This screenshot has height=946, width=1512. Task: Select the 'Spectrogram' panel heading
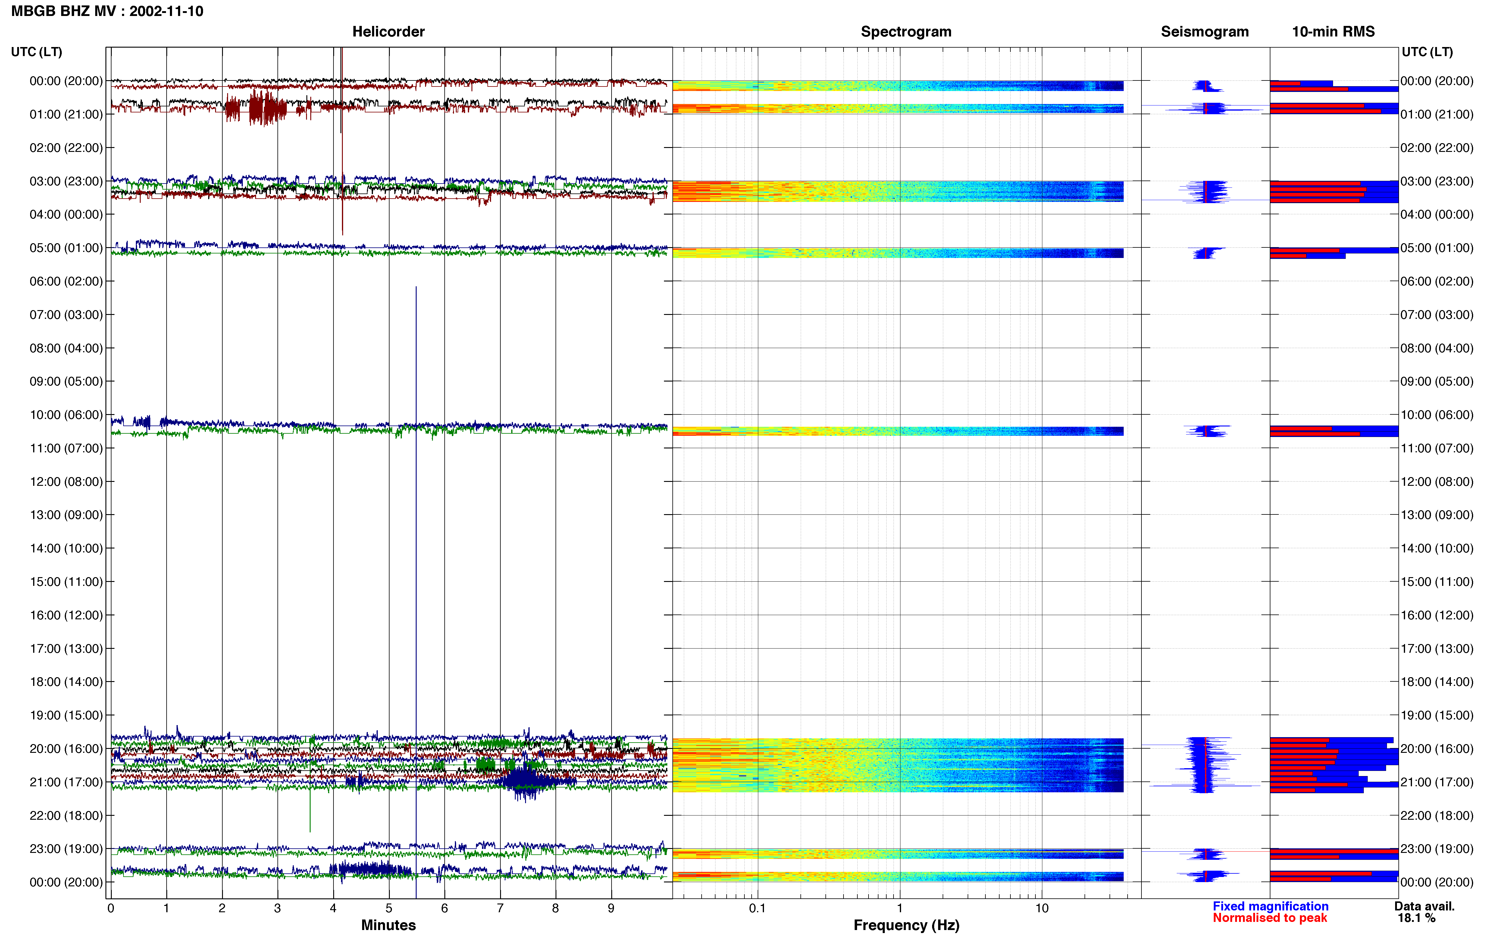coord(906,32)
